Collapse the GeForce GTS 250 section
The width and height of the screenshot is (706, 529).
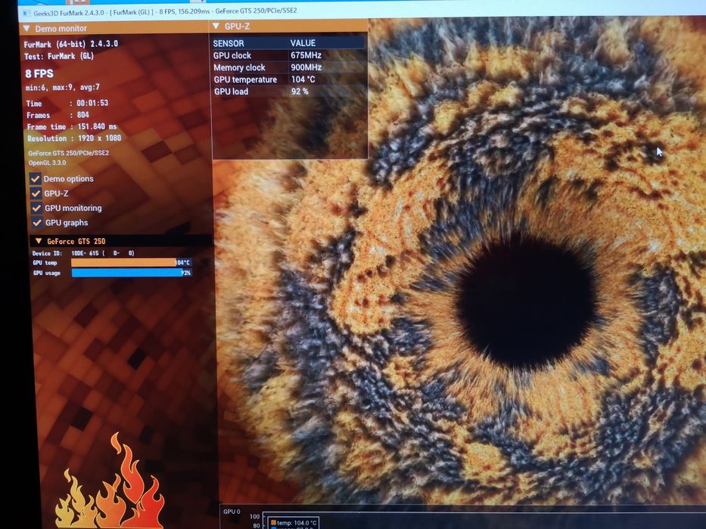click(x=39, y=241)
